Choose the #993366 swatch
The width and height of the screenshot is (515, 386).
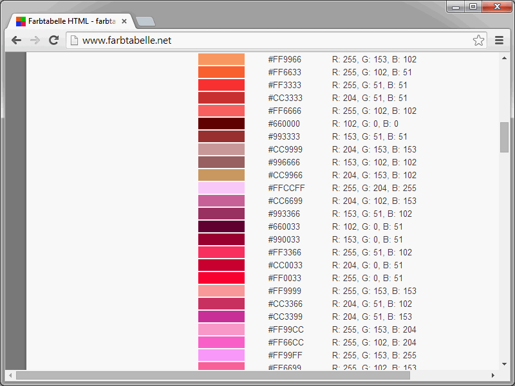(221, 214)
